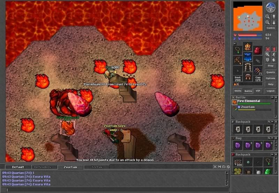Select Fire Elemental in Battle list
Viewport: 279px width, 193px height.
click(x=252, y=102)
